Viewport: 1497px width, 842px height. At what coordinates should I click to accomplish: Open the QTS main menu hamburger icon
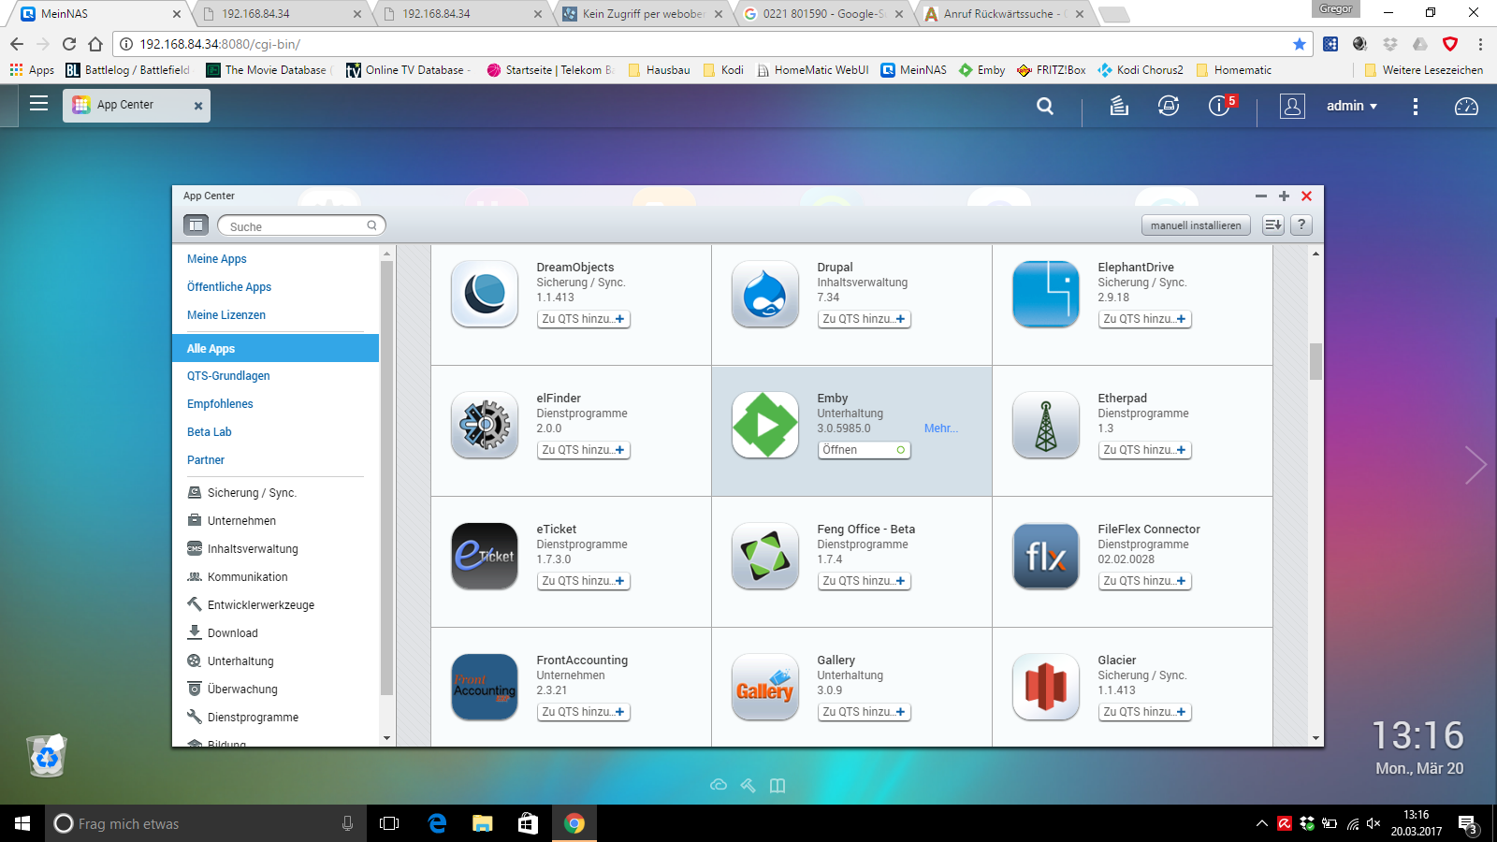click(x=38, y=104)
